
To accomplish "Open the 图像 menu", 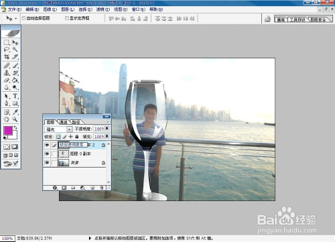I will coord(50,9).
